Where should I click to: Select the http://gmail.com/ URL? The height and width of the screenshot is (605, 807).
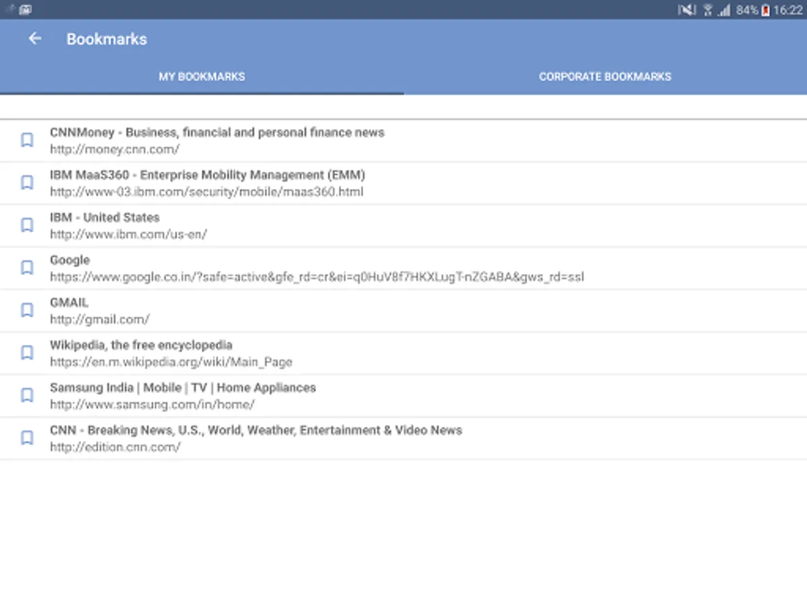(100, 319)
